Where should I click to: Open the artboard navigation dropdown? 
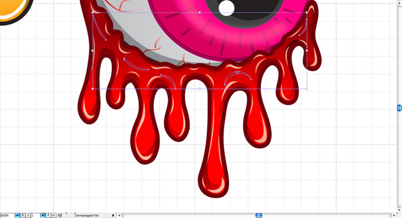pos(43,216)
